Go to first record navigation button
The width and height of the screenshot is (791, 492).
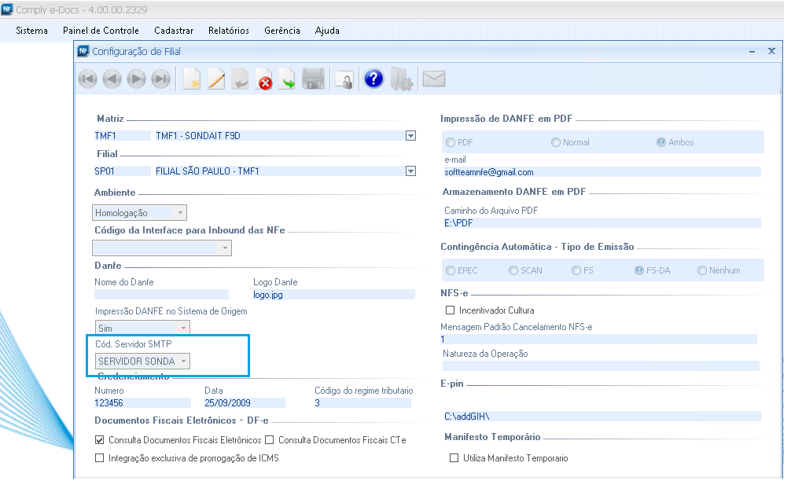pos(88,79)
